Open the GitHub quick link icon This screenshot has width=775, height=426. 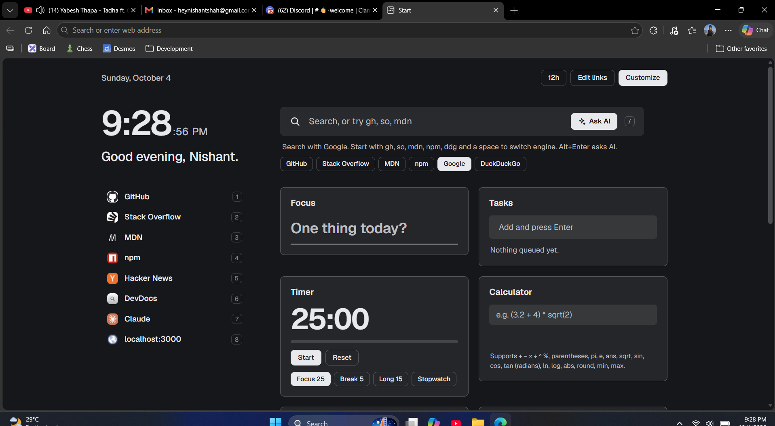[112, 197]
